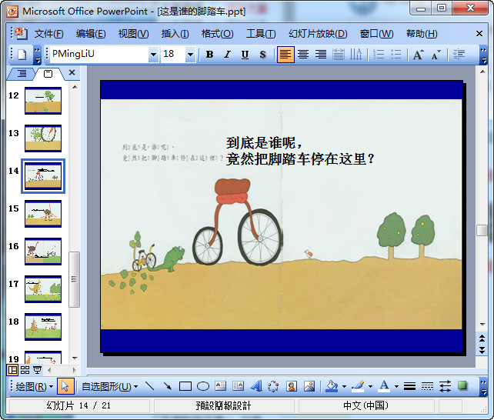
Task: Toggle Italic formatting
Action: [x=227, y=55]
